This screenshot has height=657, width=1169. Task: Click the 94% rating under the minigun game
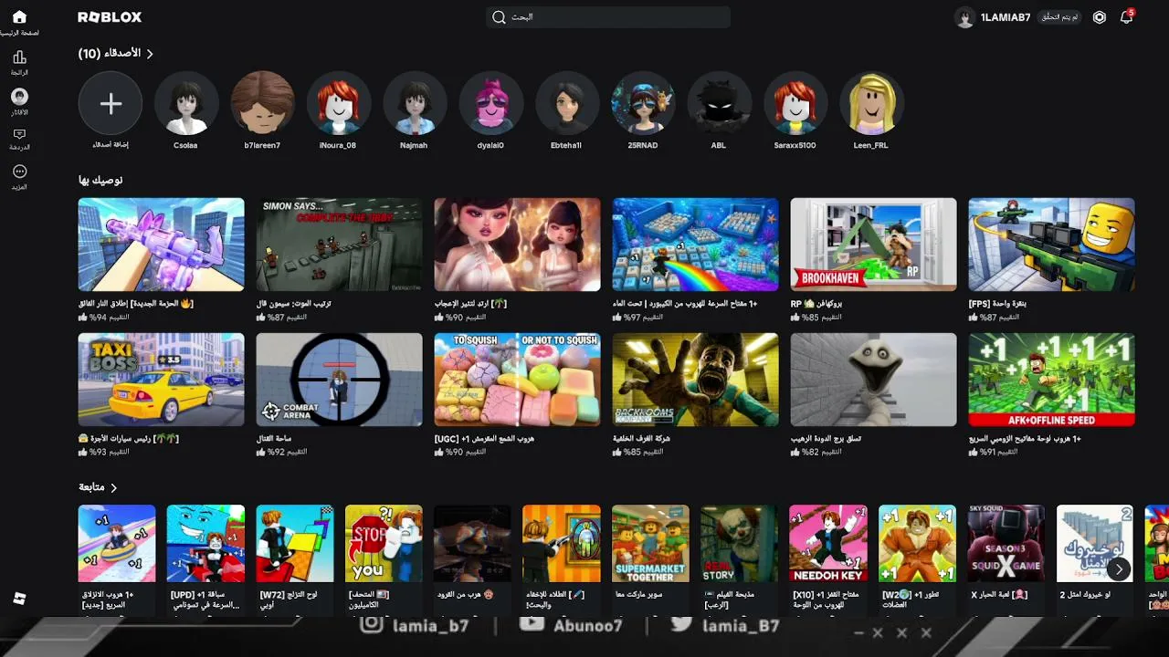[104, 318]
